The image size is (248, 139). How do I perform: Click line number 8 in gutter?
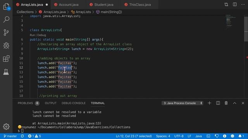(22, 49)
